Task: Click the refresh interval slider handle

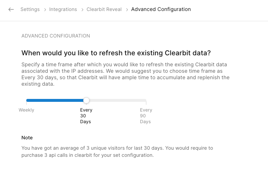Action: click(86, 101)
